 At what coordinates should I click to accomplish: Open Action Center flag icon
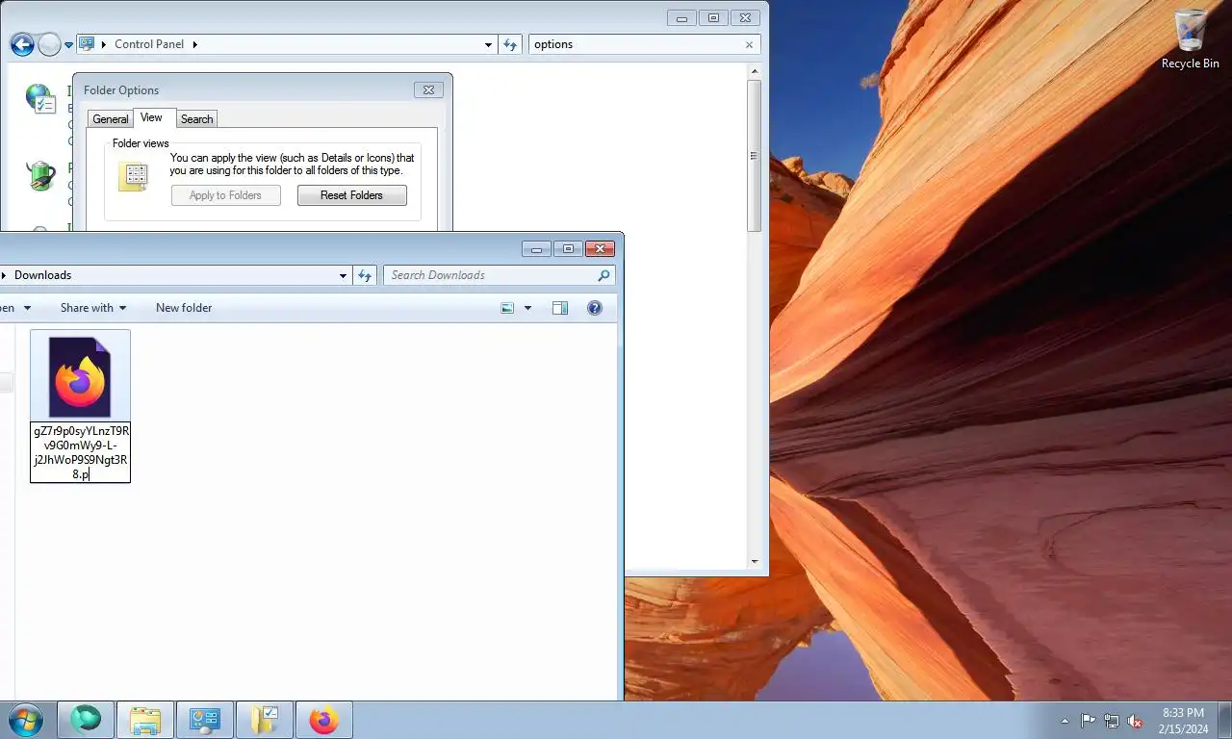click(x=1089, y=721)
